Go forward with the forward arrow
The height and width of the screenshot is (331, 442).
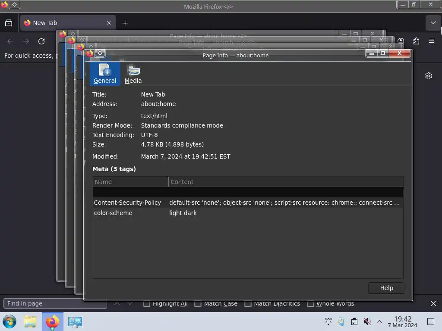pos(26,41)
